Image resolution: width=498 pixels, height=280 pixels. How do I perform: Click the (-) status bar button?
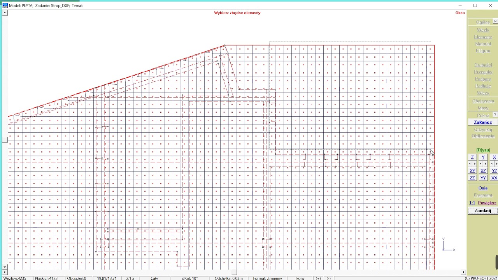pos(328,278)
